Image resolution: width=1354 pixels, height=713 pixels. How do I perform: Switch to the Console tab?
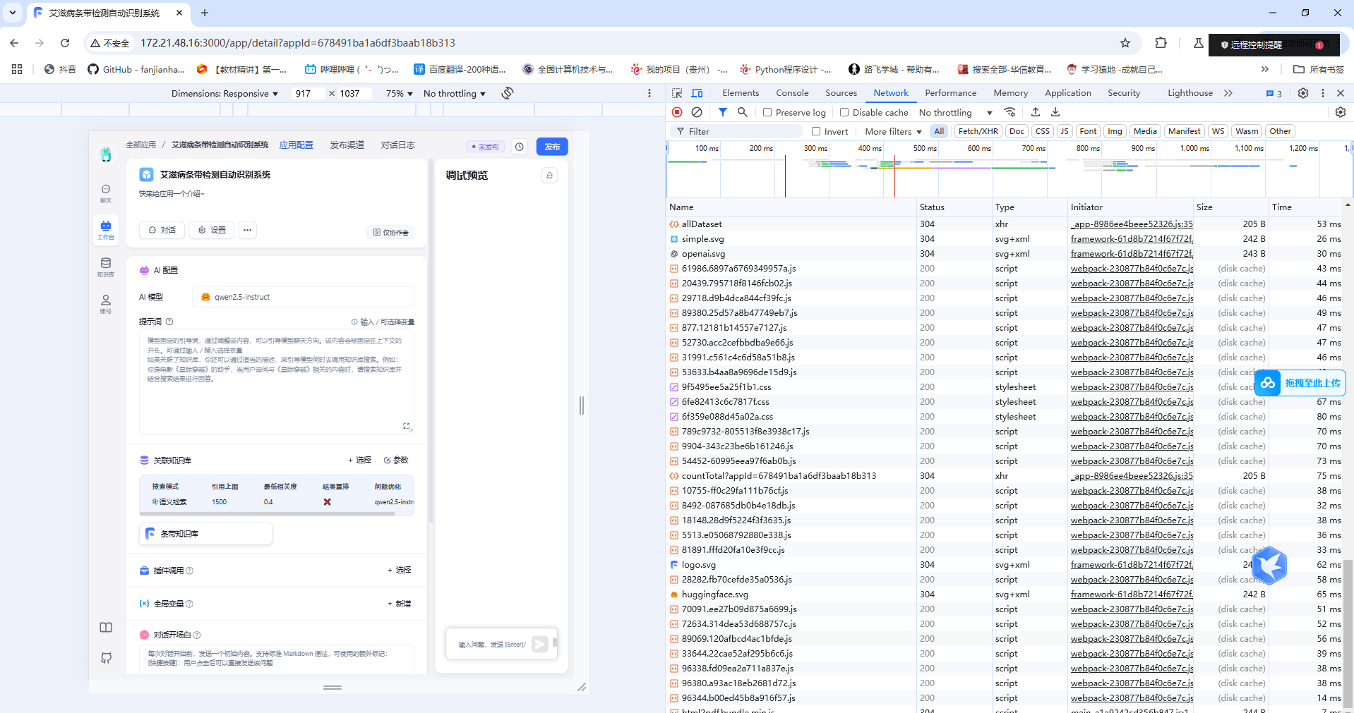coord(792,93)
